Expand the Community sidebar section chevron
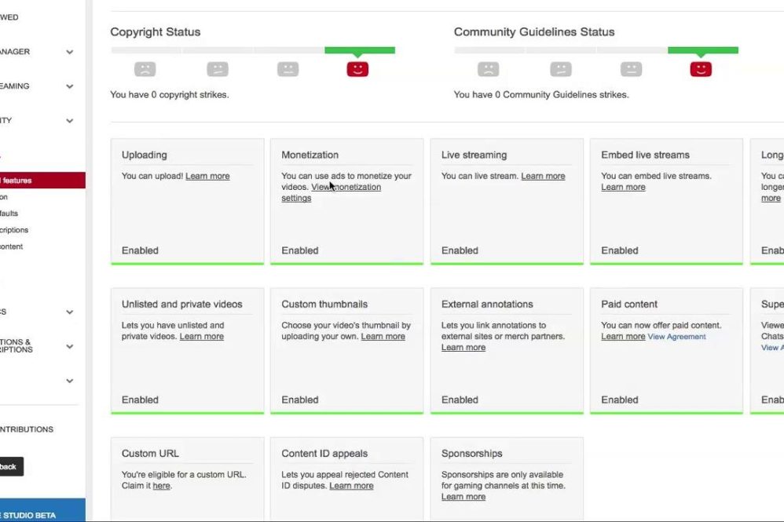The image size is (784, 522). 70,122
